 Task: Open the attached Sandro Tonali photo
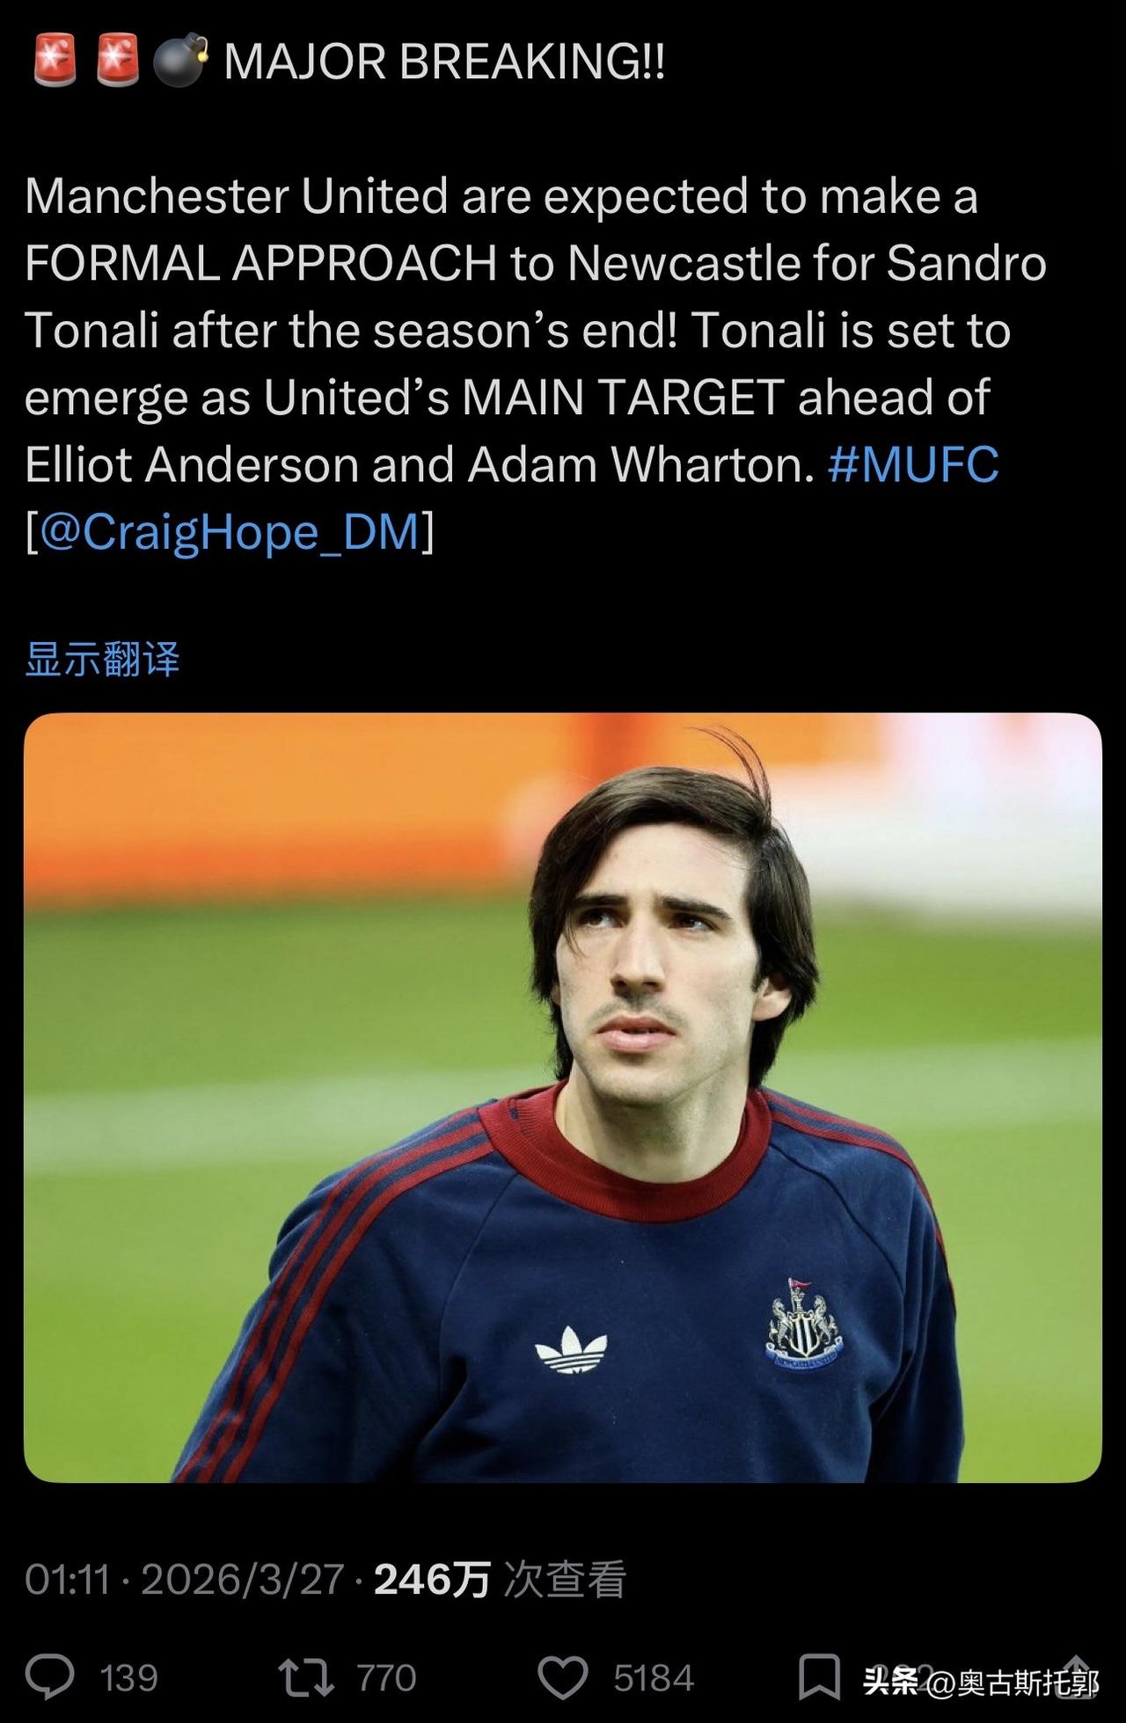563,1098
